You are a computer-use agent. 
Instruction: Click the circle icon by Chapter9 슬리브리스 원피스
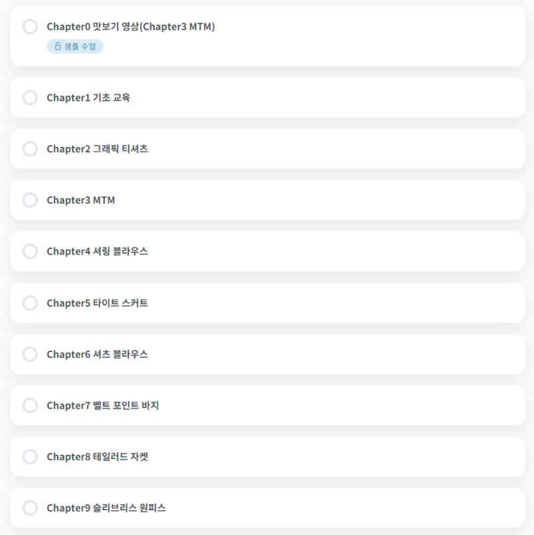coord(30,508)
